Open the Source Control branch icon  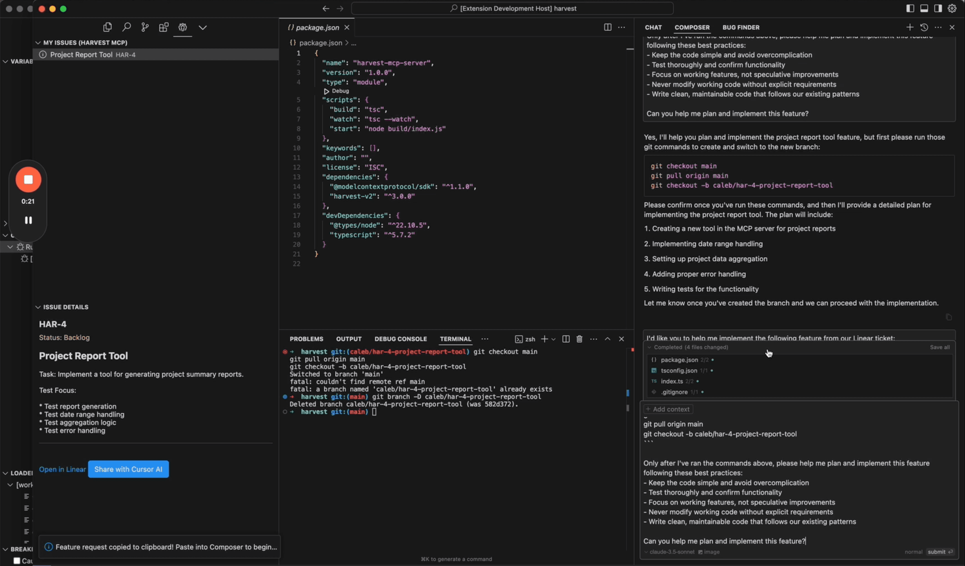145,27
